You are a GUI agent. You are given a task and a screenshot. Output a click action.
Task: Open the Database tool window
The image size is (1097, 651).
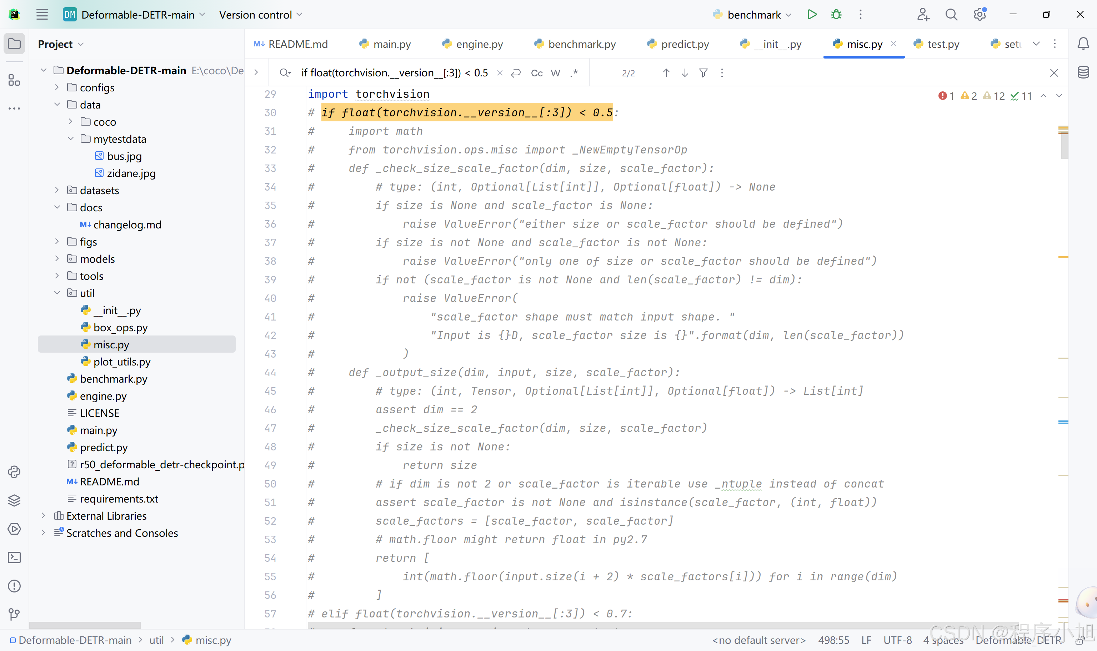1083,72
